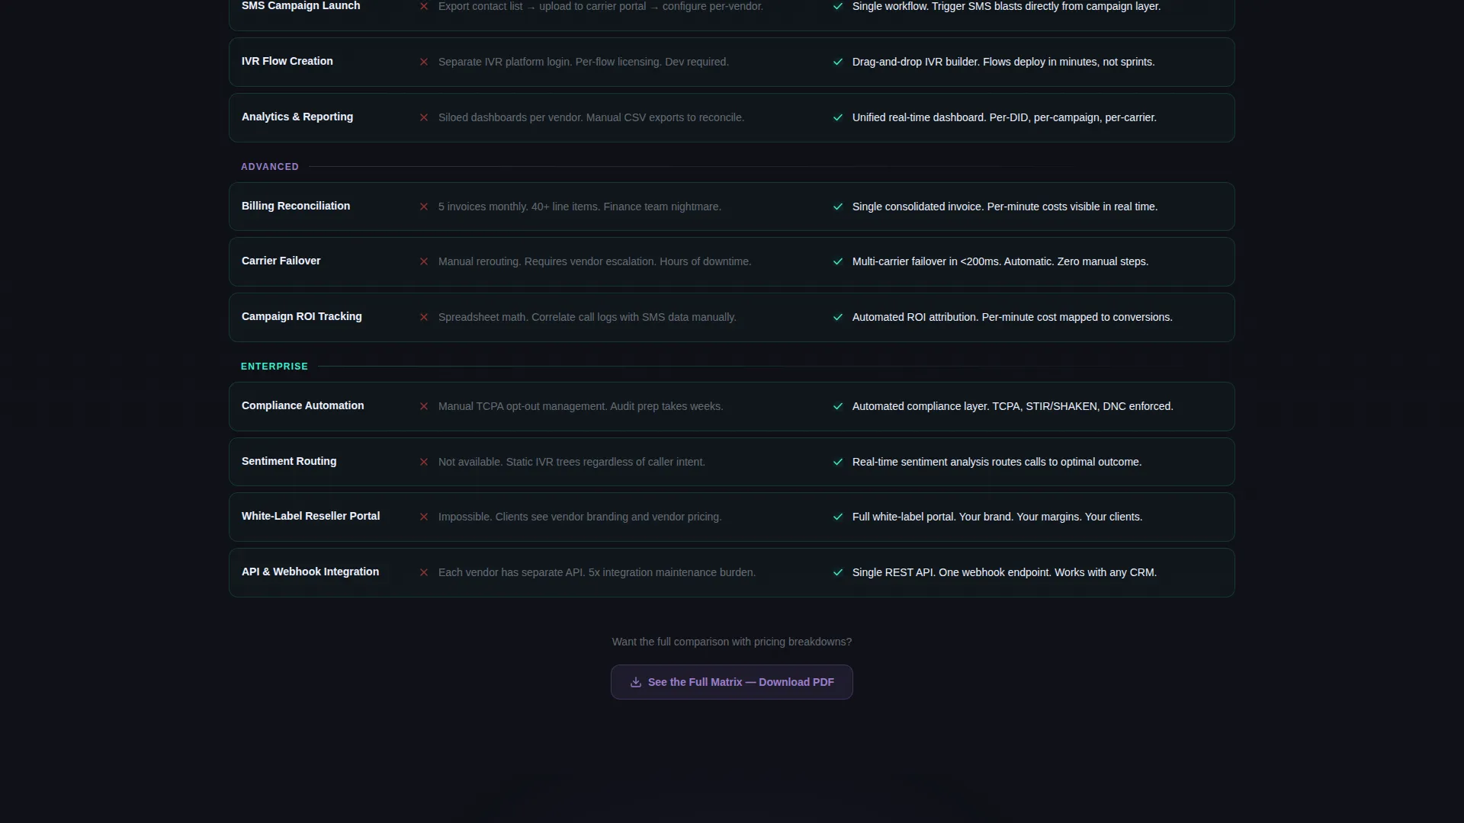This screenshot has height=823, width=1464.
Task: Click the red X icon in the API & Webhook Integration row
Action: point(424,572)
